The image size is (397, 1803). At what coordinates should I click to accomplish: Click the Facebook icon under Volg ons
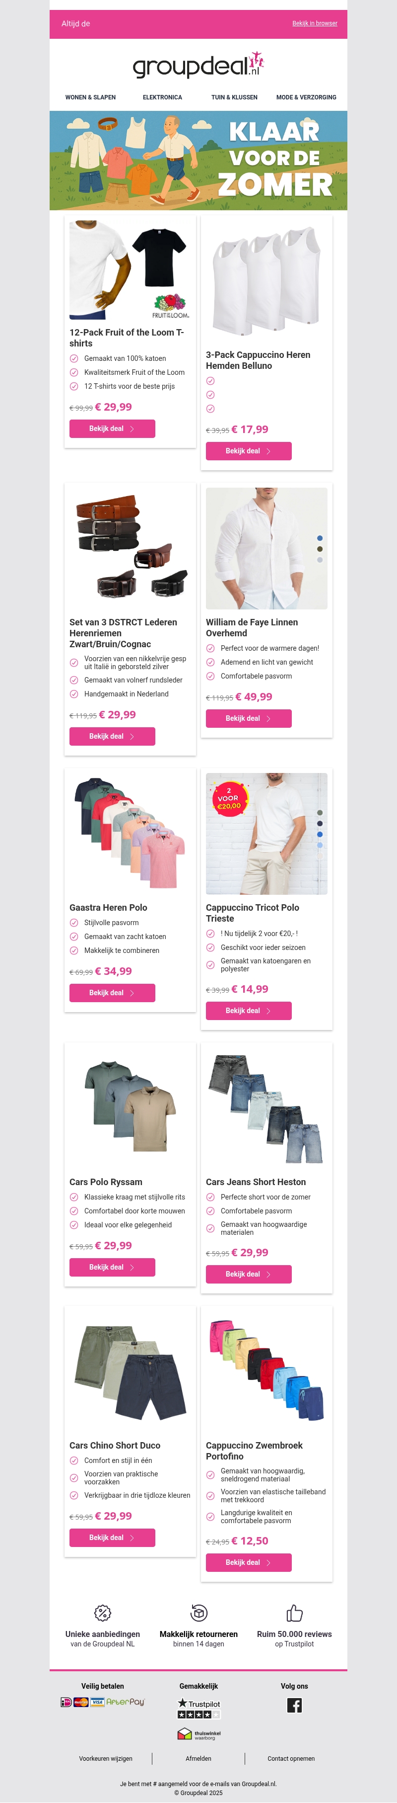pyautogui.click(x=294, y=1705)
